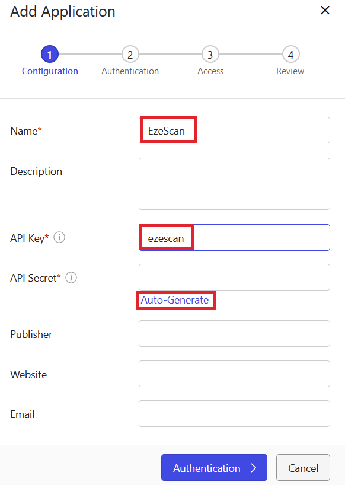Click the API Secret info icon
The image size is (345, 485).
click(x=71, y=277)
